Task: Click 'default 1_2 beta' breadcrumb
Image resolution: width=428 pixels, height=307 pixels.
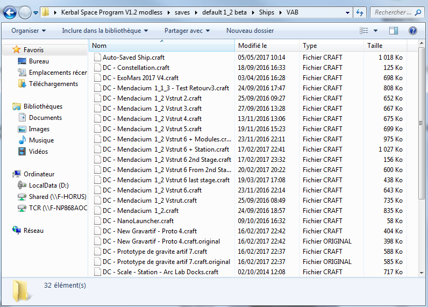Action: 224,12
